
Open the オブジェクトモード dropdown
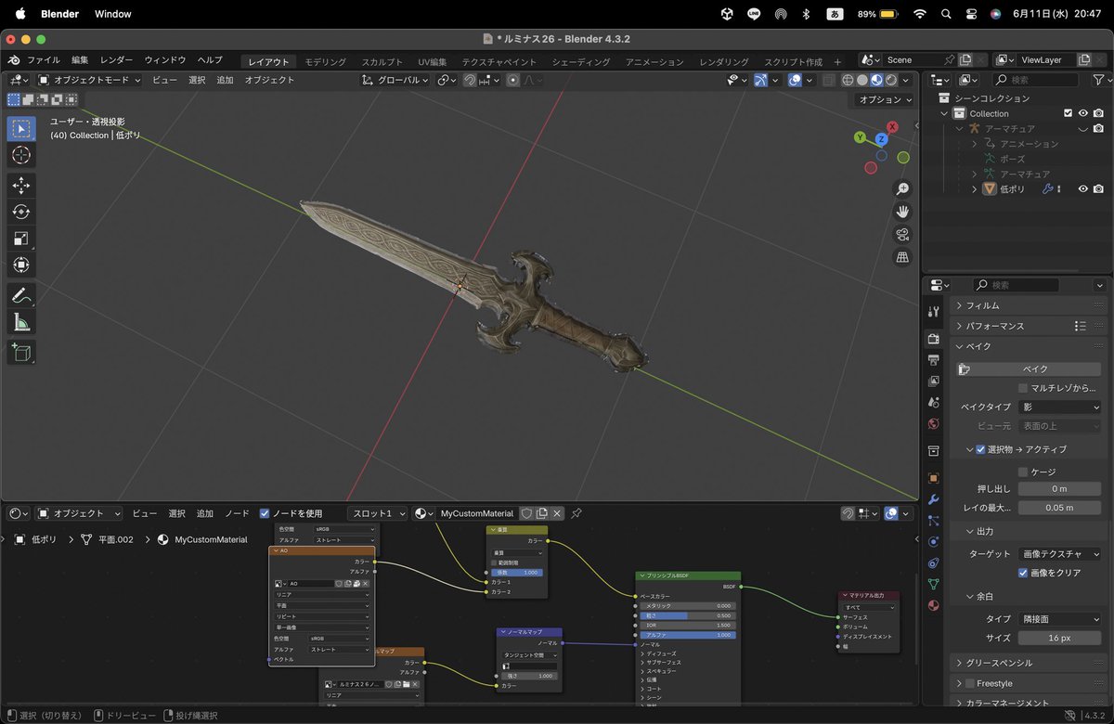89,80
